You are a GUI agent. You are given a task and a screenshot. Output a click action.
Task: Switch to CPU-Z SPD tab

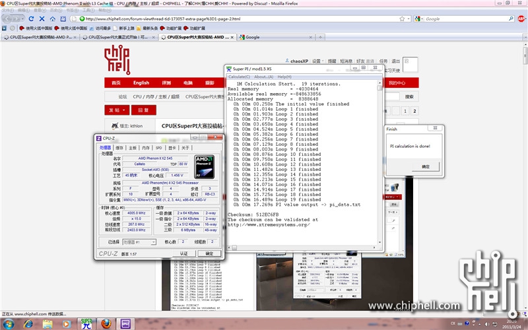point(158,148)
